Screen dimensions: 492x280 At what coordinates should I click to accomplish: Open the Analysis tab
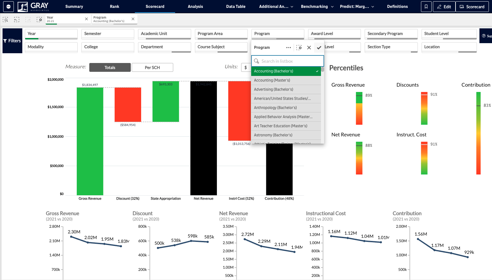(x=196, y=7)
